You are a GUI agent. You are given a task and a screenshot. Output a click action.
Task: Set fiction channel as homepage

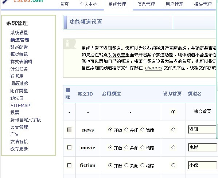(173, 165)
